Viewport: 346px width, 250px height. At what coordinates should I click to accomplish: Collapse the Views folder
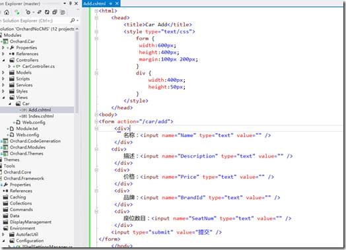[3, 98]
